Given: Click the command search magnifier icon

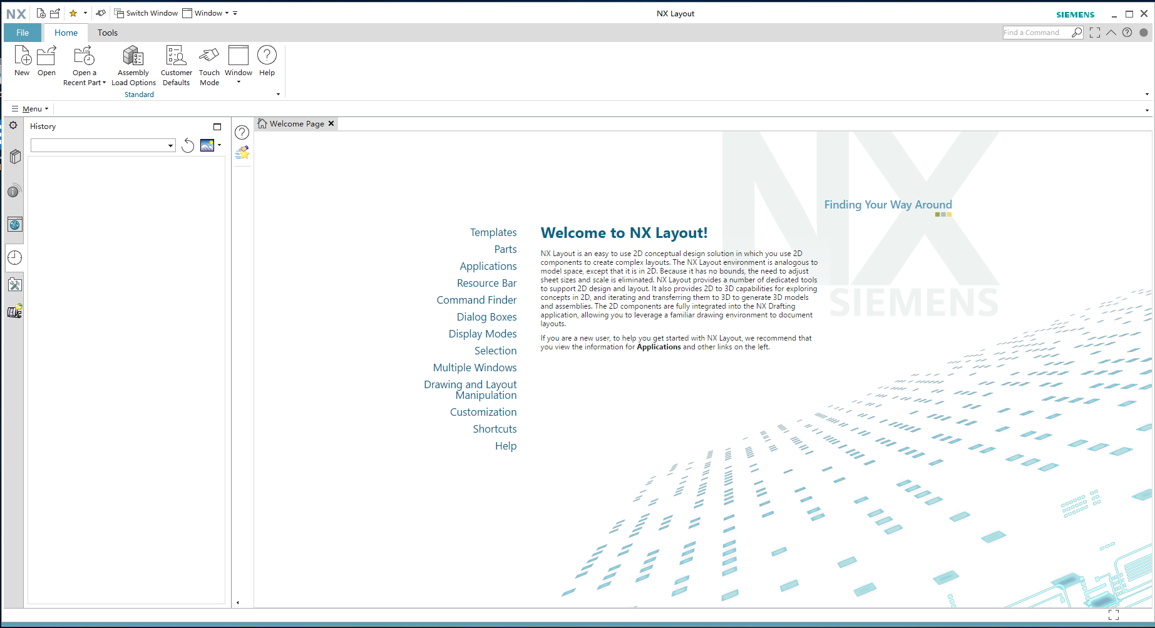Looking at the screenshot, I should pyautogui.click(x=1077, y=33).
